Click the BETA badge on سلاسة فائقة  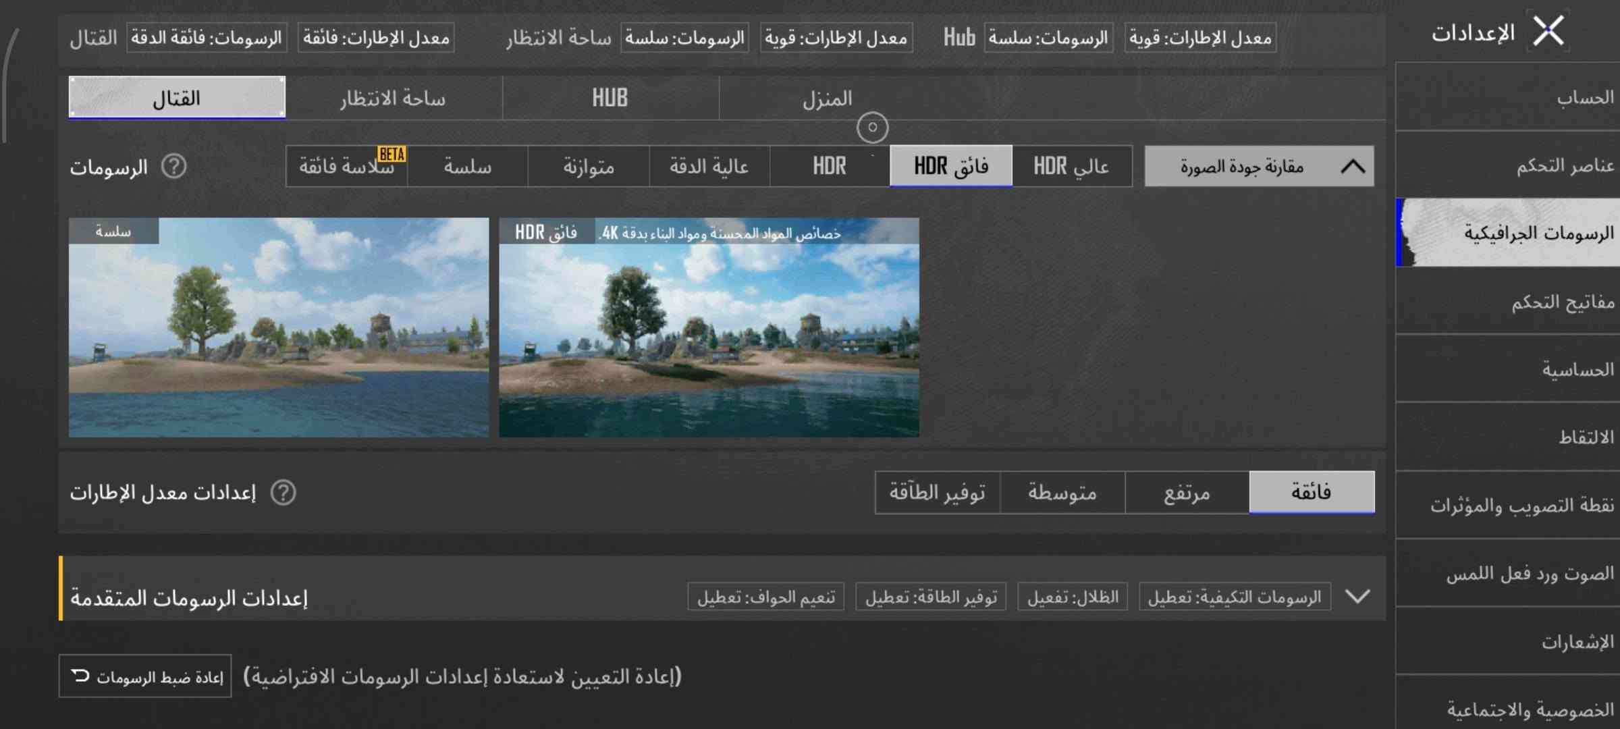coord(391,155)
